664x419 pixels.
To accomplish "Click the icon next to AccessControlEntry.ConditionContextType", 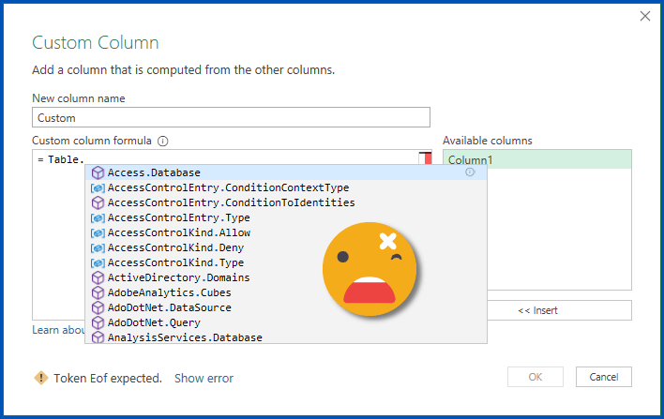I will point(98,187).
